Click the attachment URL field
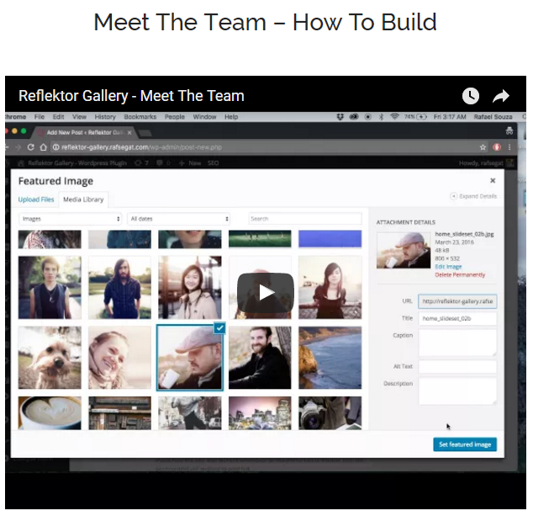The width and height of the screenshot is (533, 516). point(457,301)
